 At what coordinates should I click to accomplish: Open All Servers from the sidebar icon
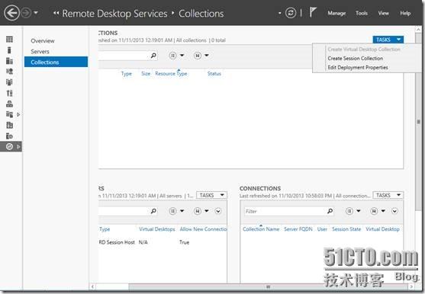9,61
